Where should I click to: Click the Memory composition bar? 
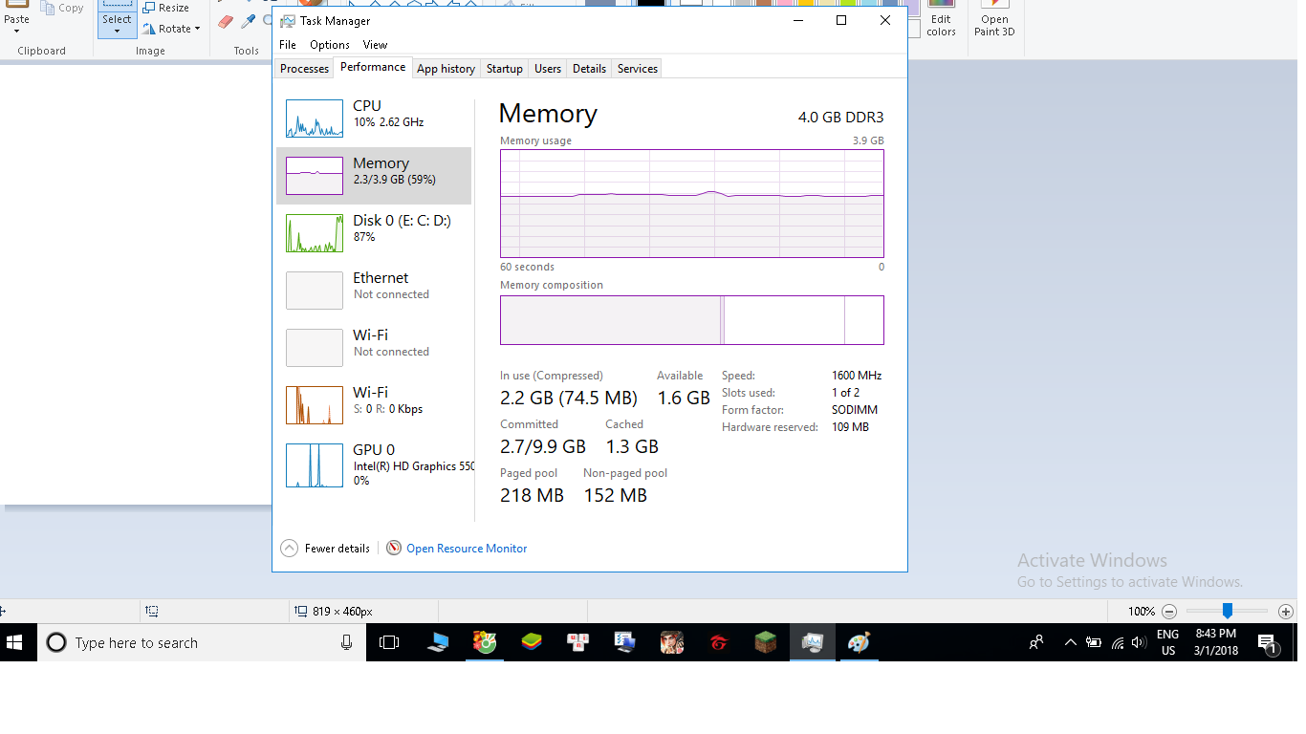[x=692, y=319]
